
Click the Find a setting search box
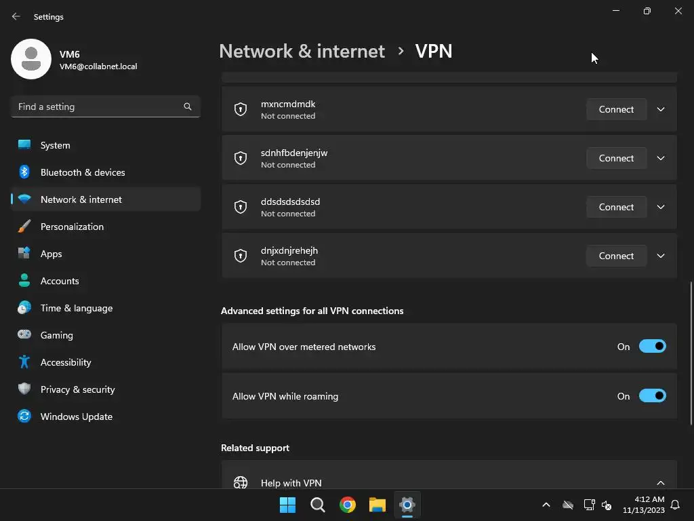pos(98,107)
